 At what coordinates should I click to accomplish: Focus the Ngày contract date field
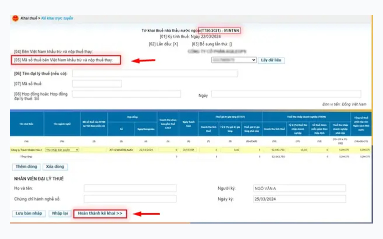point(286,94)
